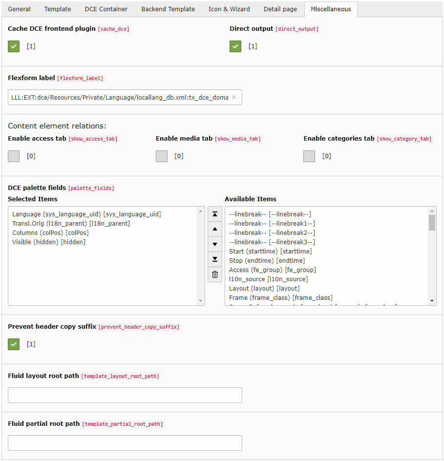Remove the flexform label using its x icon
The height and width of the screenshot is (461, 444).
tap(234, 97)
